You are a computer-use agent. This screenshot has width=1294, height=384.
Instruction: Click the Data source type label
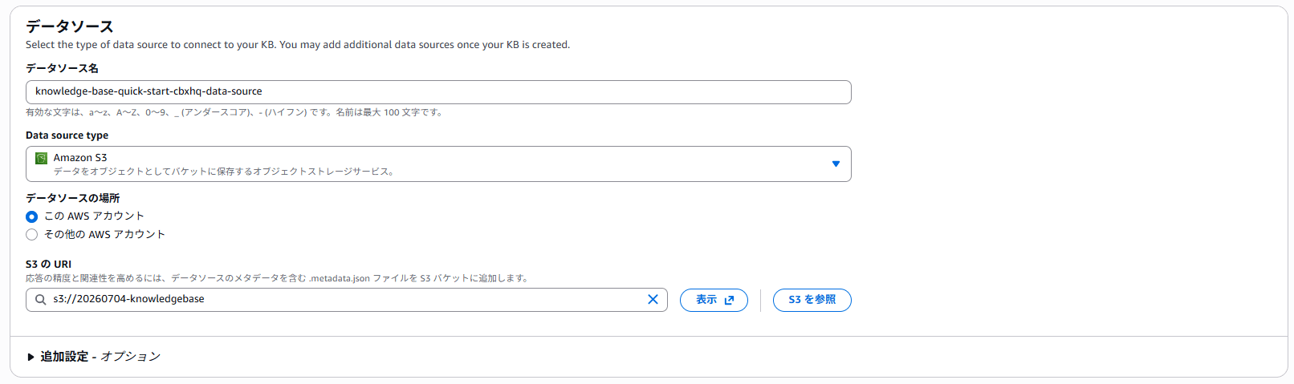coord(67,135)
